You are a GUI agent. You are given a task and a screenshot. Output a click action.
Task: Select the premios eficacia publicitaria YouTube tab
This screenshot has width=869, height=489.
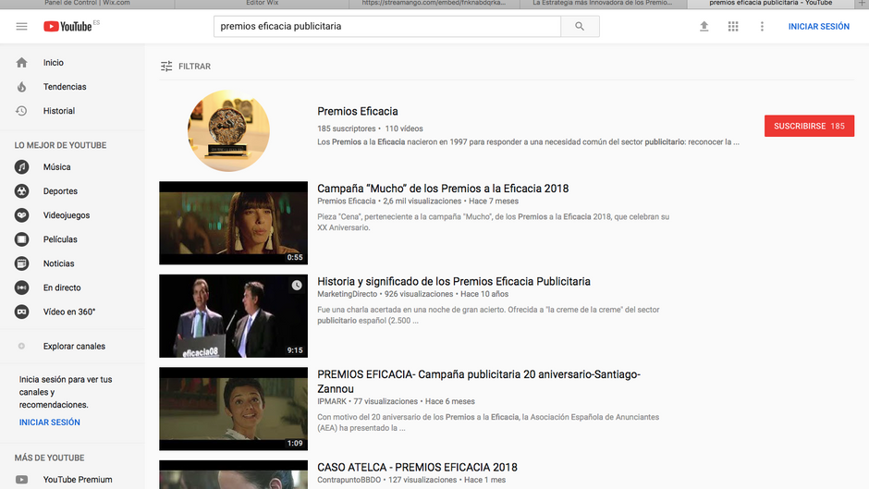point(770,4)
